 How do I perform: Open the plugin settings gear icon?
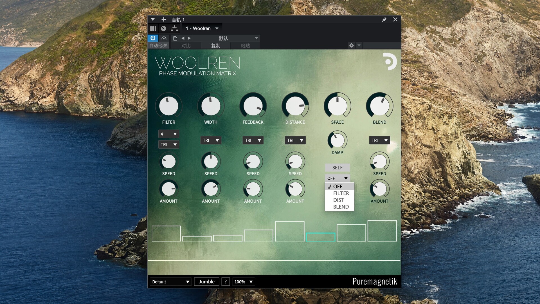coord(352,45)
